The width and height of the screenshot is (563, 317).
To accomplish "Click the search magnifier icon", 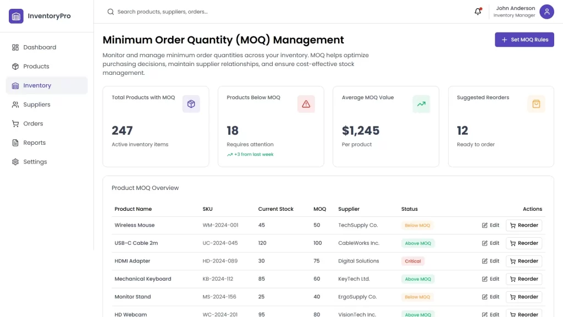I will tap(111, 12).
